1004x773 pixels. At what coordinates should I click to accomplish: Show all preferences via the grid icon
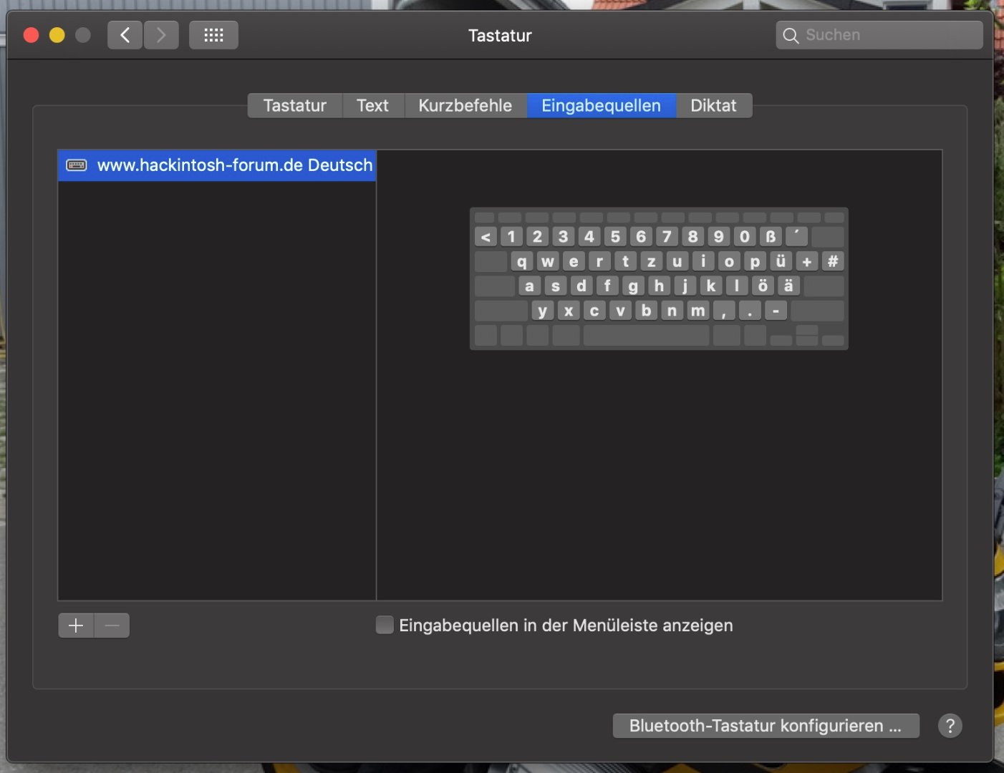click(x=213, y=35)
